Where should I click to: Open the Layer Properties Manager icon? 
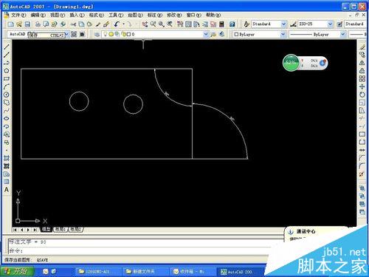[x=97, y=35]
